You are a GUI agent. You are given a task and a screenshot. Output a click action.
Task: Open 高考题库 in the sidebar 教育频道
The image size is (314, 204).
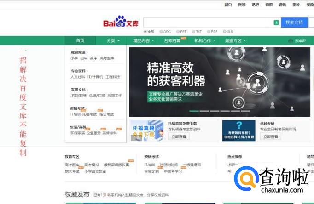[x=107, y=58]
